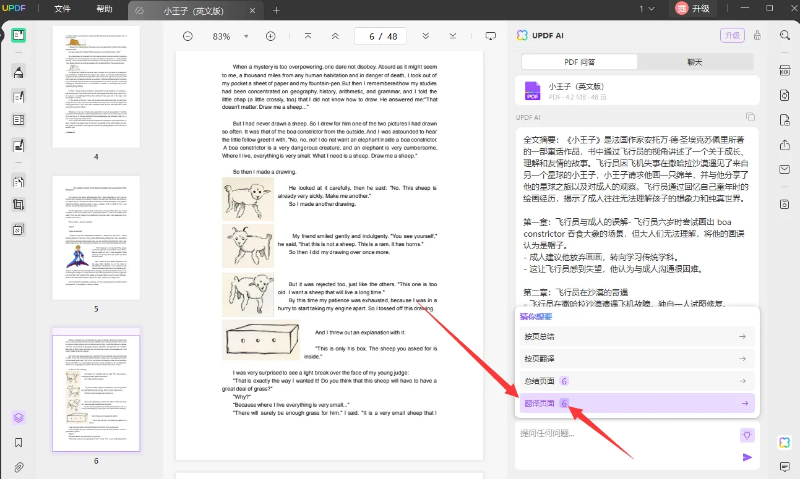The height and width of the screenshot is (479, 800).
Task: Open the zoom percentage dropdown arrow
Action: (x=246, y=36)
